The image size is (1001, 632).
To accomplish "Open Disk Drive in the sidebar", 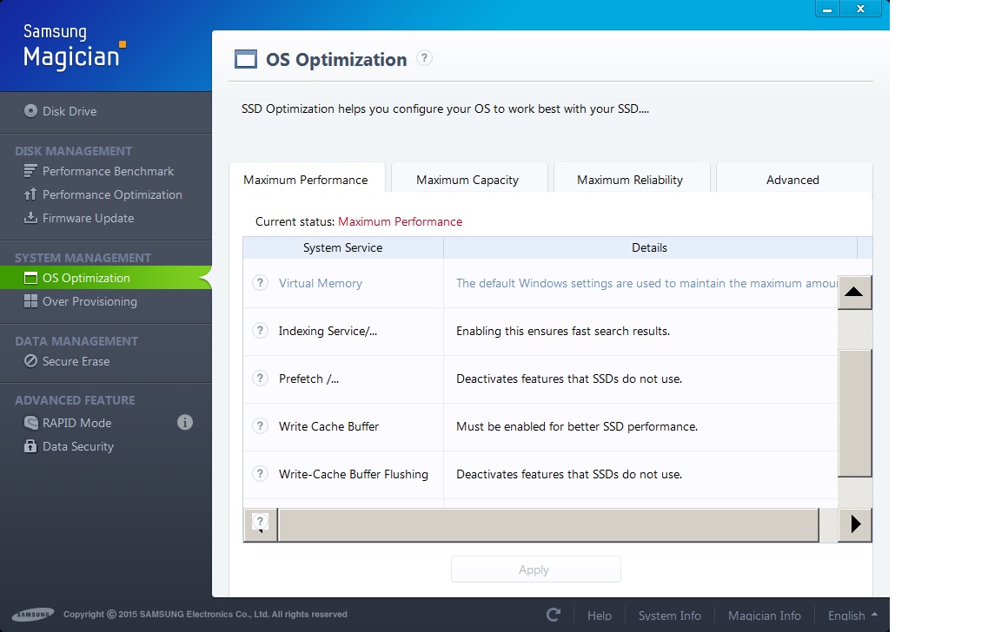I will (x=60, y=111).
